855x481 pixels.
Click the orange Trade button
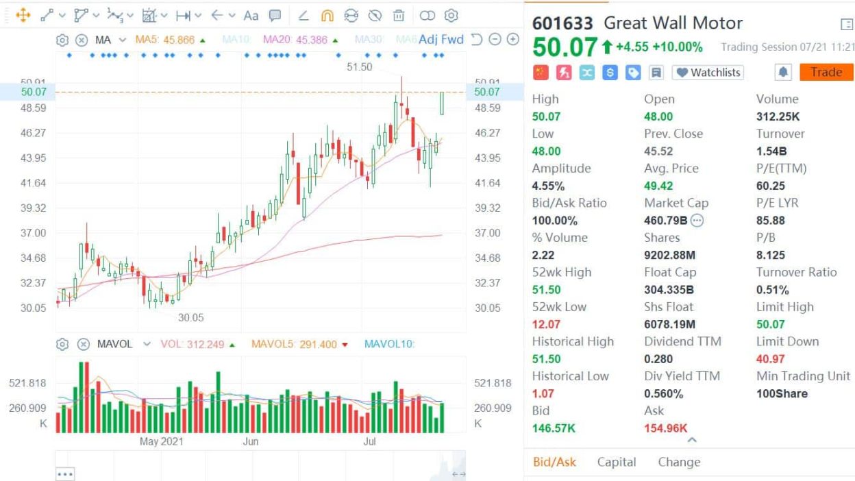tap(826, 72)
